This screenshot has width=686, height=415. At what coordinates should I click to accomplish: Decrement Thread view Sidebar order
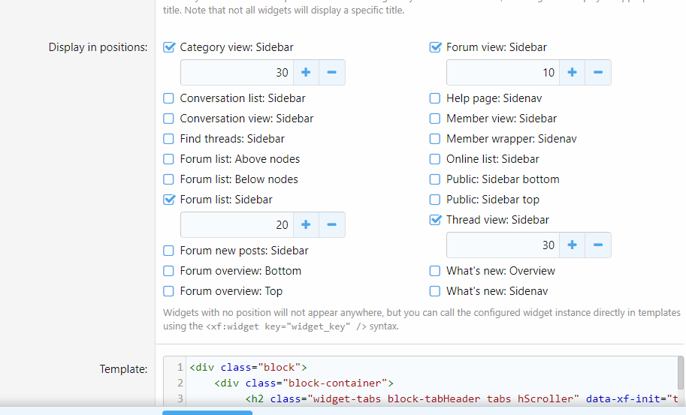click(598, 245)
